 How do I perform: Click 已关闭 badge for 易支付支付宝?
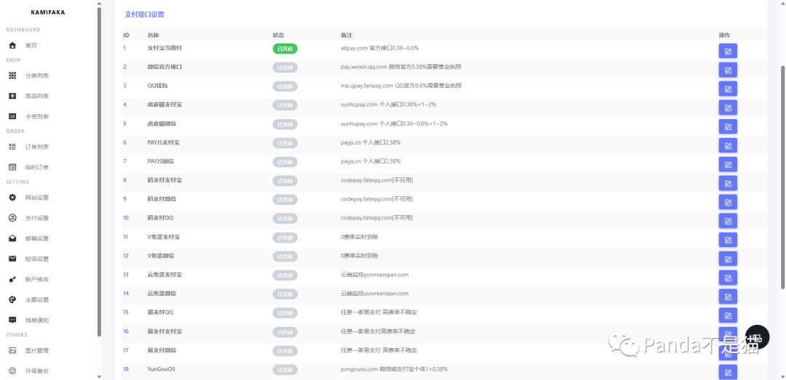click(285, 332)
